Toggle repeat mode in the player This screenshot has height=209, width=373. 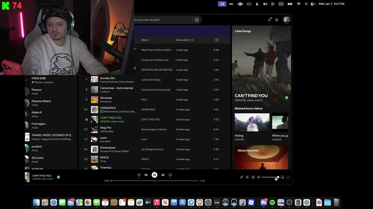click(170, 175)
